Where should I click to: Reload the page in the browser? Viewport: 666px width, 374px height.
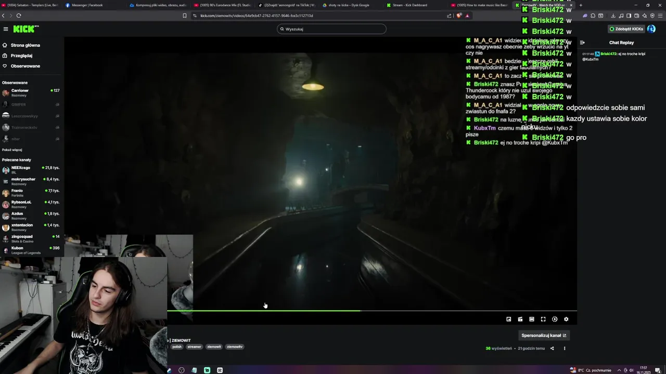19,16
